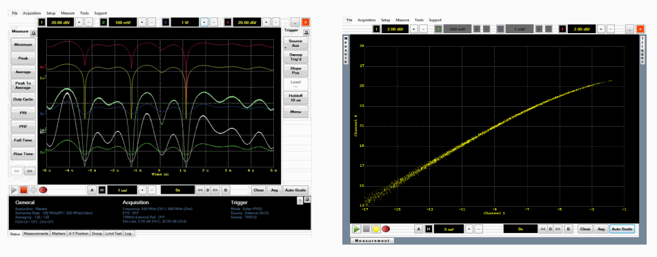Click the pin icon on Measure panel
Screen dimensions: 657x257
[34, 32]
